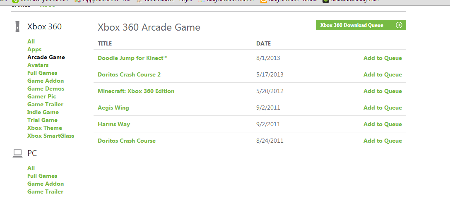Select Xbox SmartGlass category
This screenshot has height=201, width=450.
pos(51,136)
